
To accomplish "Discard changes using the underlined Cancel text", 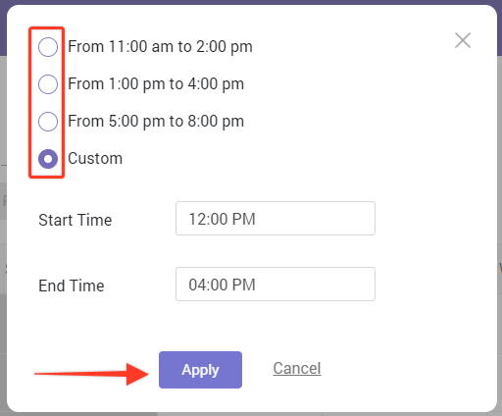I will click(x=297, y=368).
